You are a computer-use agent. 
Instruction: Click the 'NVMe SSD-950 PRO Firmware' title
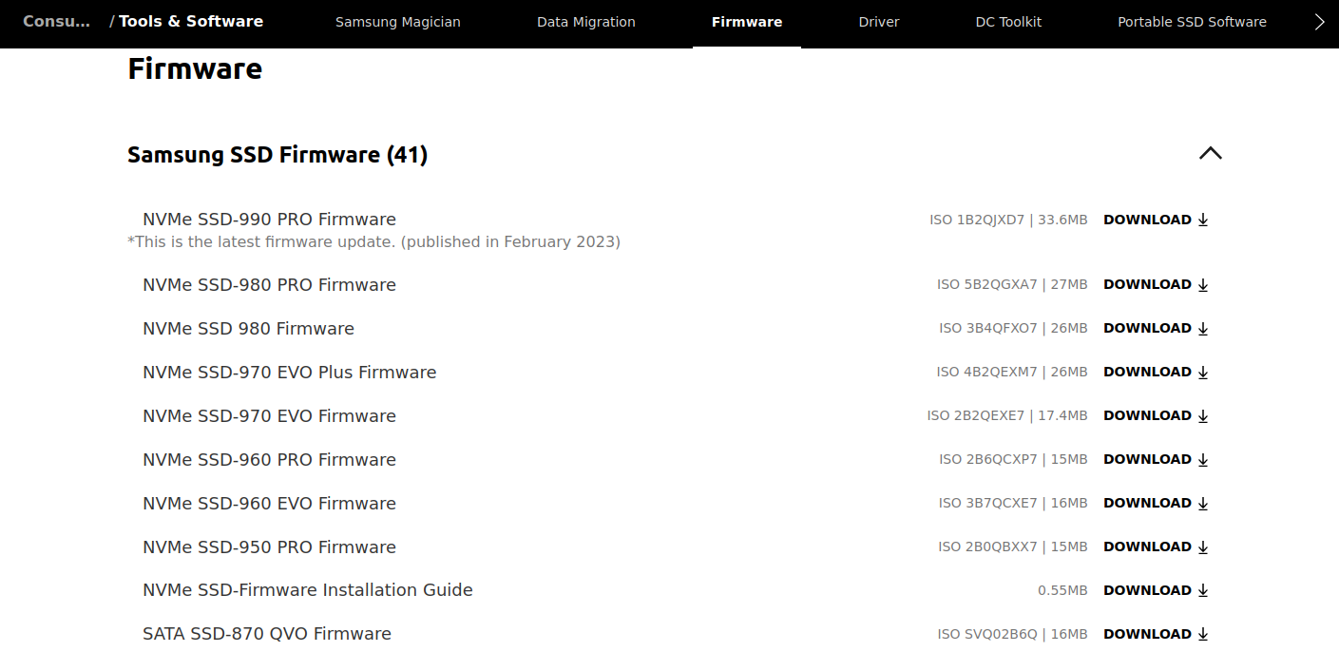point(269,547)
